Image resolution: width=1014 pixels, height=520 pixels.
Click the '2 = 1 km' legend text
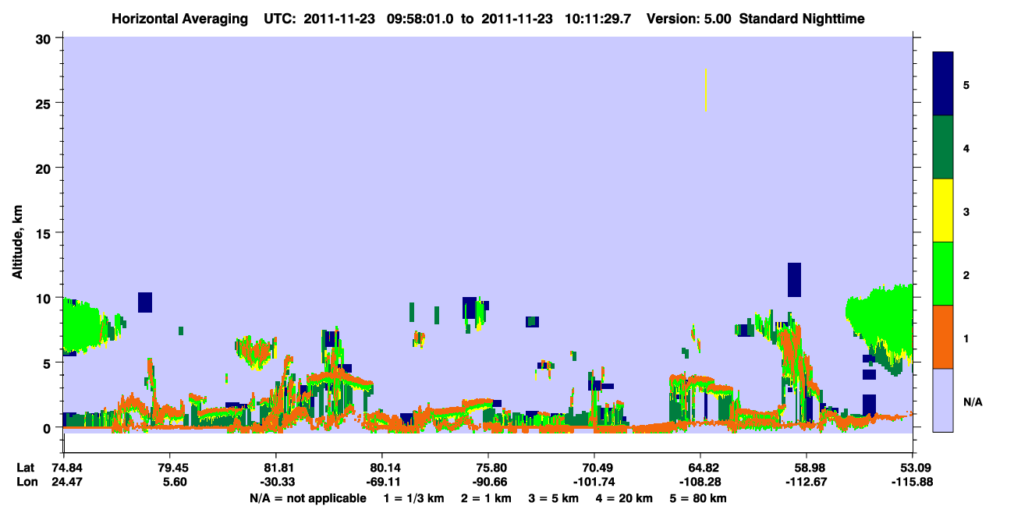(486, 498)
